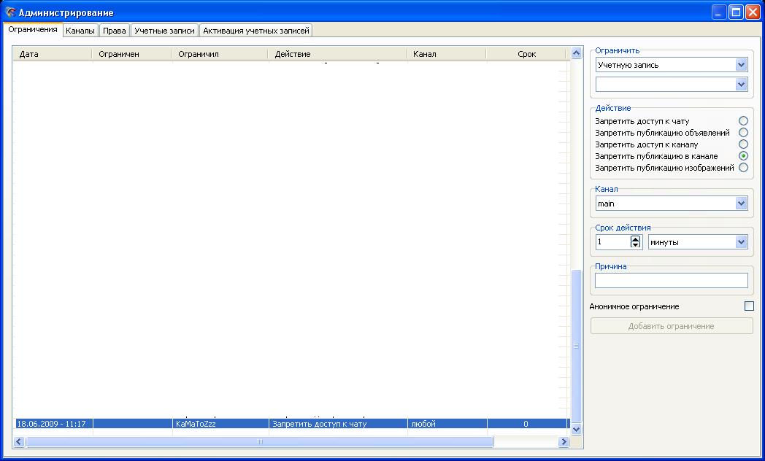765x461 pixels.
Task: Click the Administration app icon in title bar
Action: click(10, 12)
